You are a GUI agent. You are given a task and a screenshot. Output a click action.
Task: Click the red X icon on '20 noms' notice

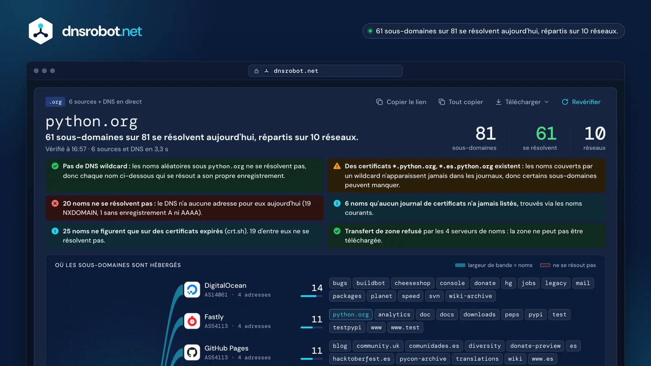pyautogui.click(x=55, y=203)
